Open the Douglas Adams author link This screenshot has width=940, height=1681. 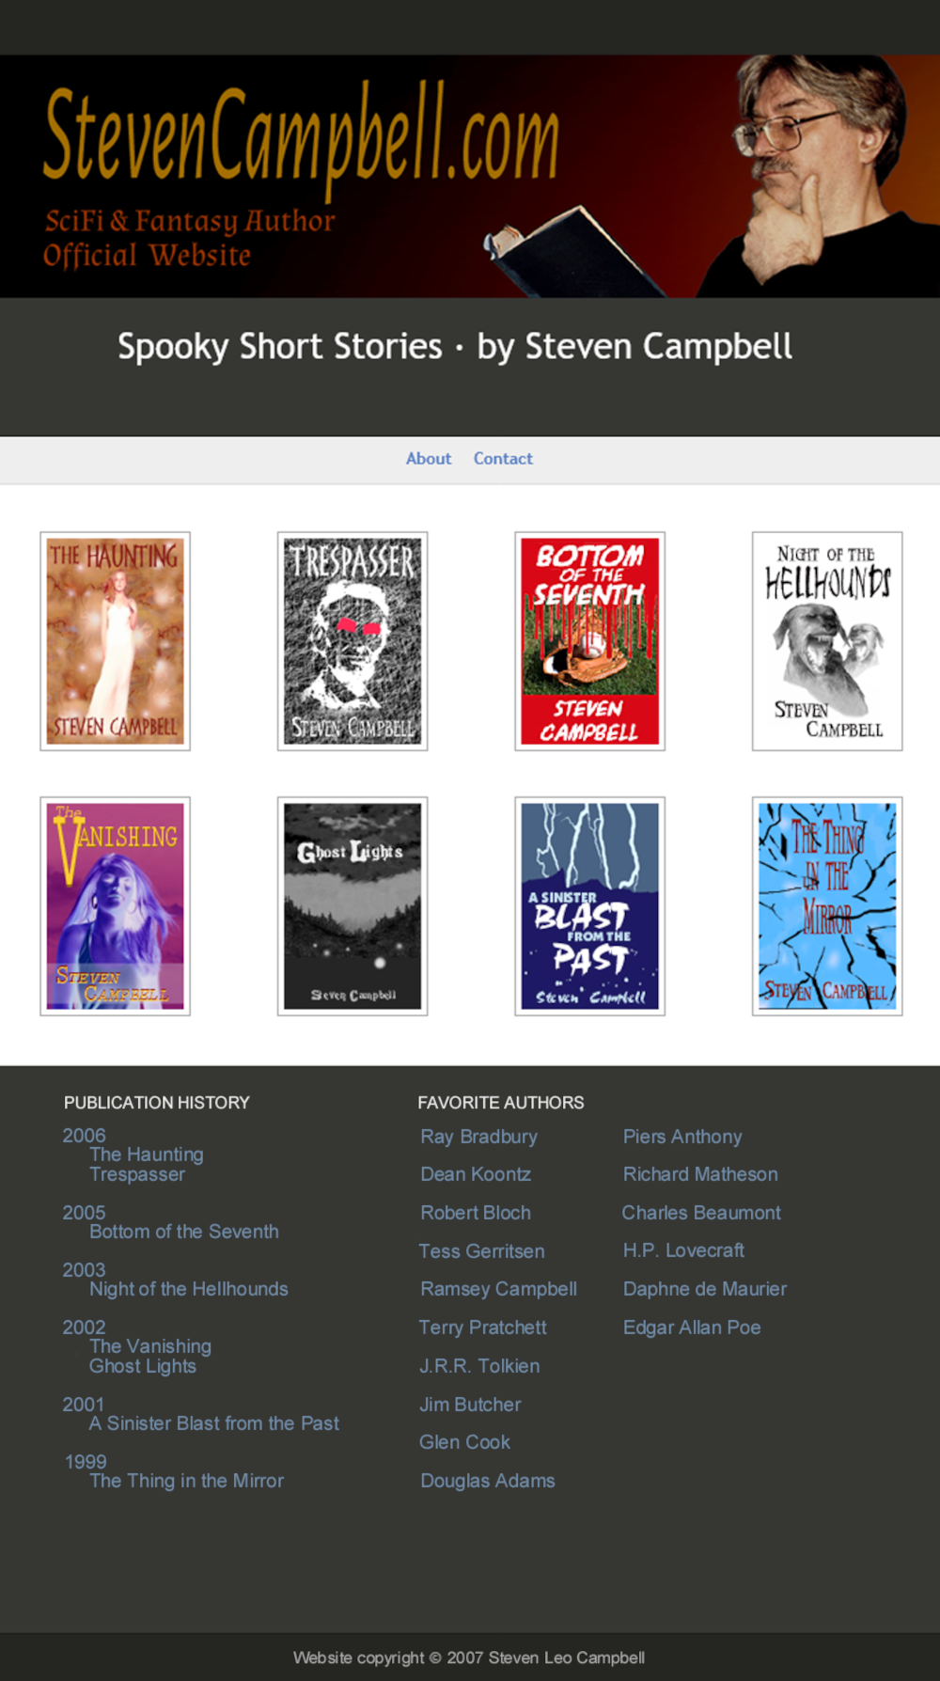pos(488,1481)
